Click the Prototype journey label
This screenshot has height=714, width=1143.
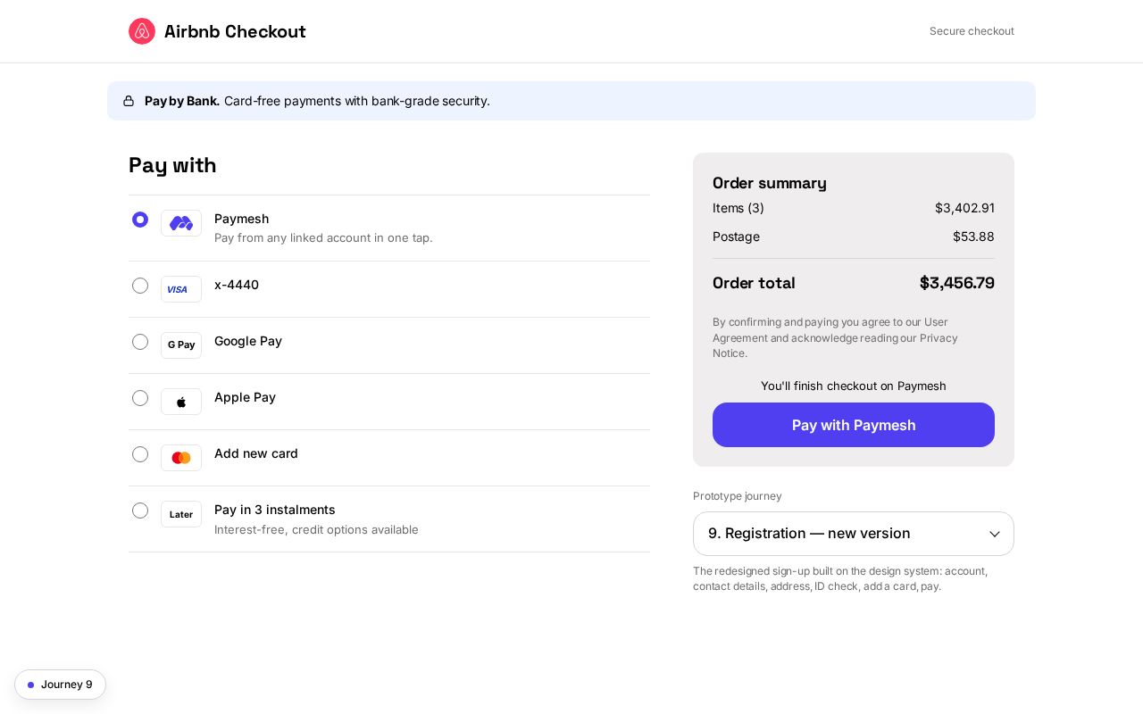738,496
